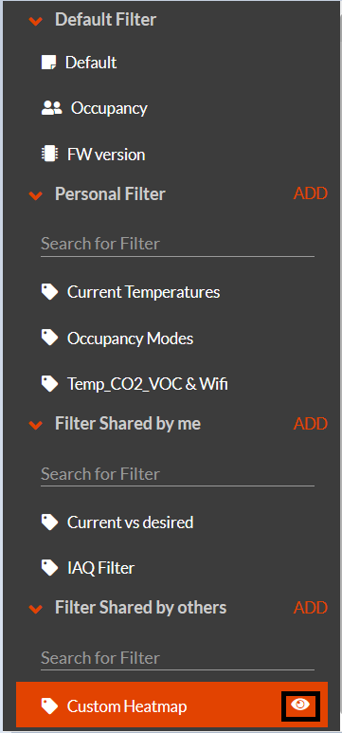Collapse Filter Shared by others chevron
This screenshot has height=733, width=342.
tap(35, 609)
